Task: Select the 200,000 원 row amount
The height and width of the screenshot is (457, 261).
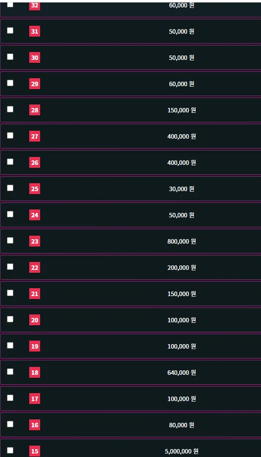Action: point(182,267)
